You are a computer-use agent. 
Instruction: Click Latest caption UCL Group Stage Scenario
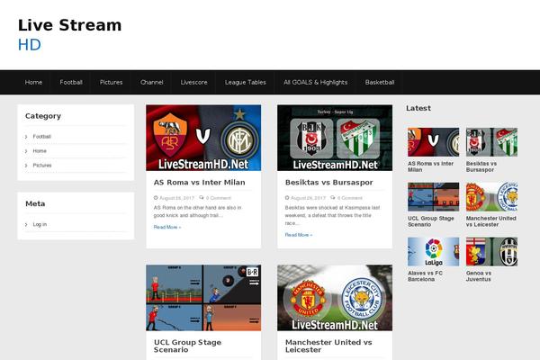(x=431, y=221)
